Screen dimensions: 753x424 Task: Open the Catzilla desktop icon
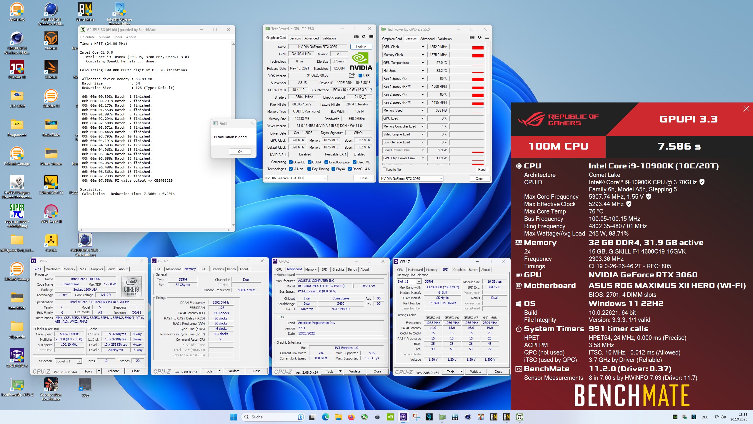point(51,243)
